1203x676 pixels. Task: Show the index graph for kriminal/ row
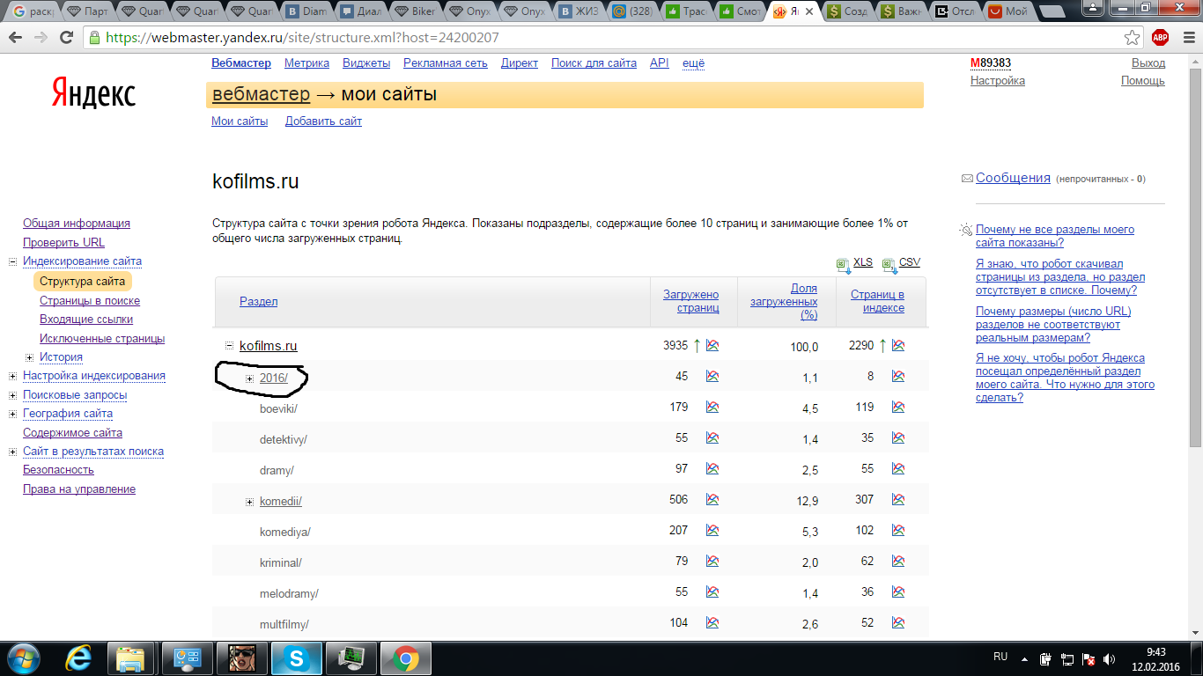point(898,562)
